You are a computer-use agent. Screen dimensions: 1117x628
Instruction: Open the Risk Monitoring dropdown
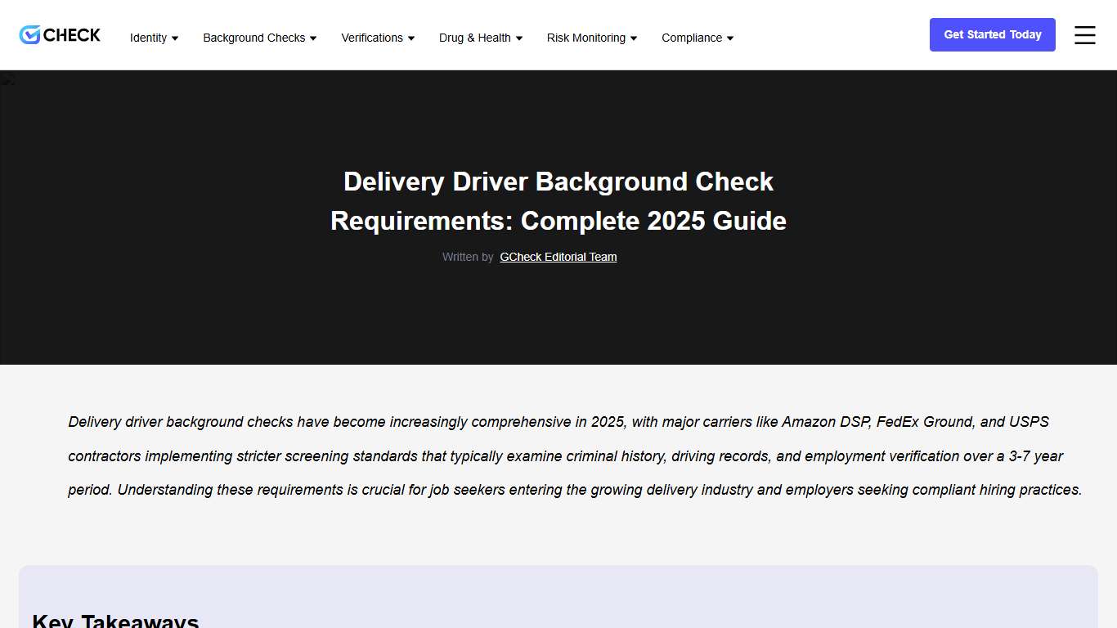point(634,38)
